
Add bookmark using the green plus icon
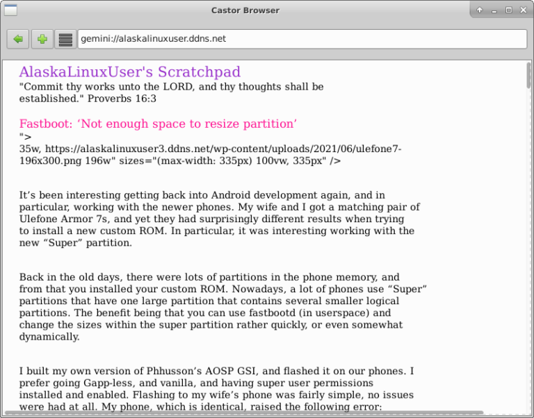tap(42, 40)
